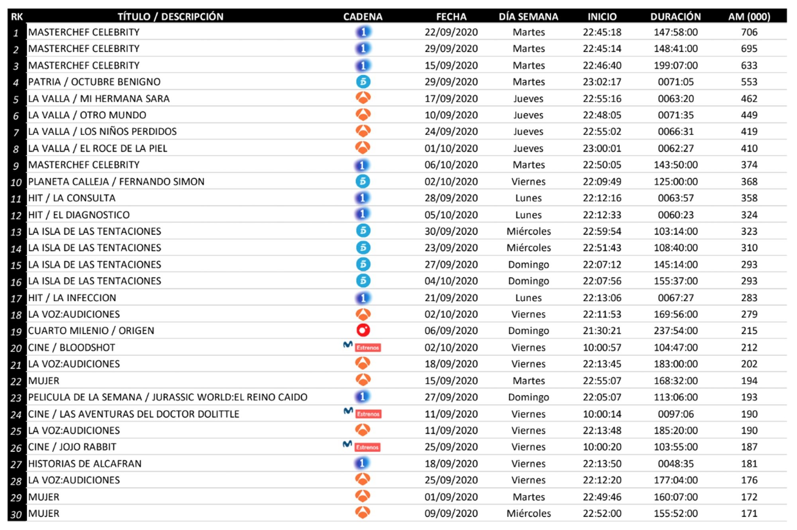Select the La 1 logo beside MASTERCHEF CELEBRITY rank 1
The height and width of the screenshot is (530, 797).
click(x=364, y=32)
